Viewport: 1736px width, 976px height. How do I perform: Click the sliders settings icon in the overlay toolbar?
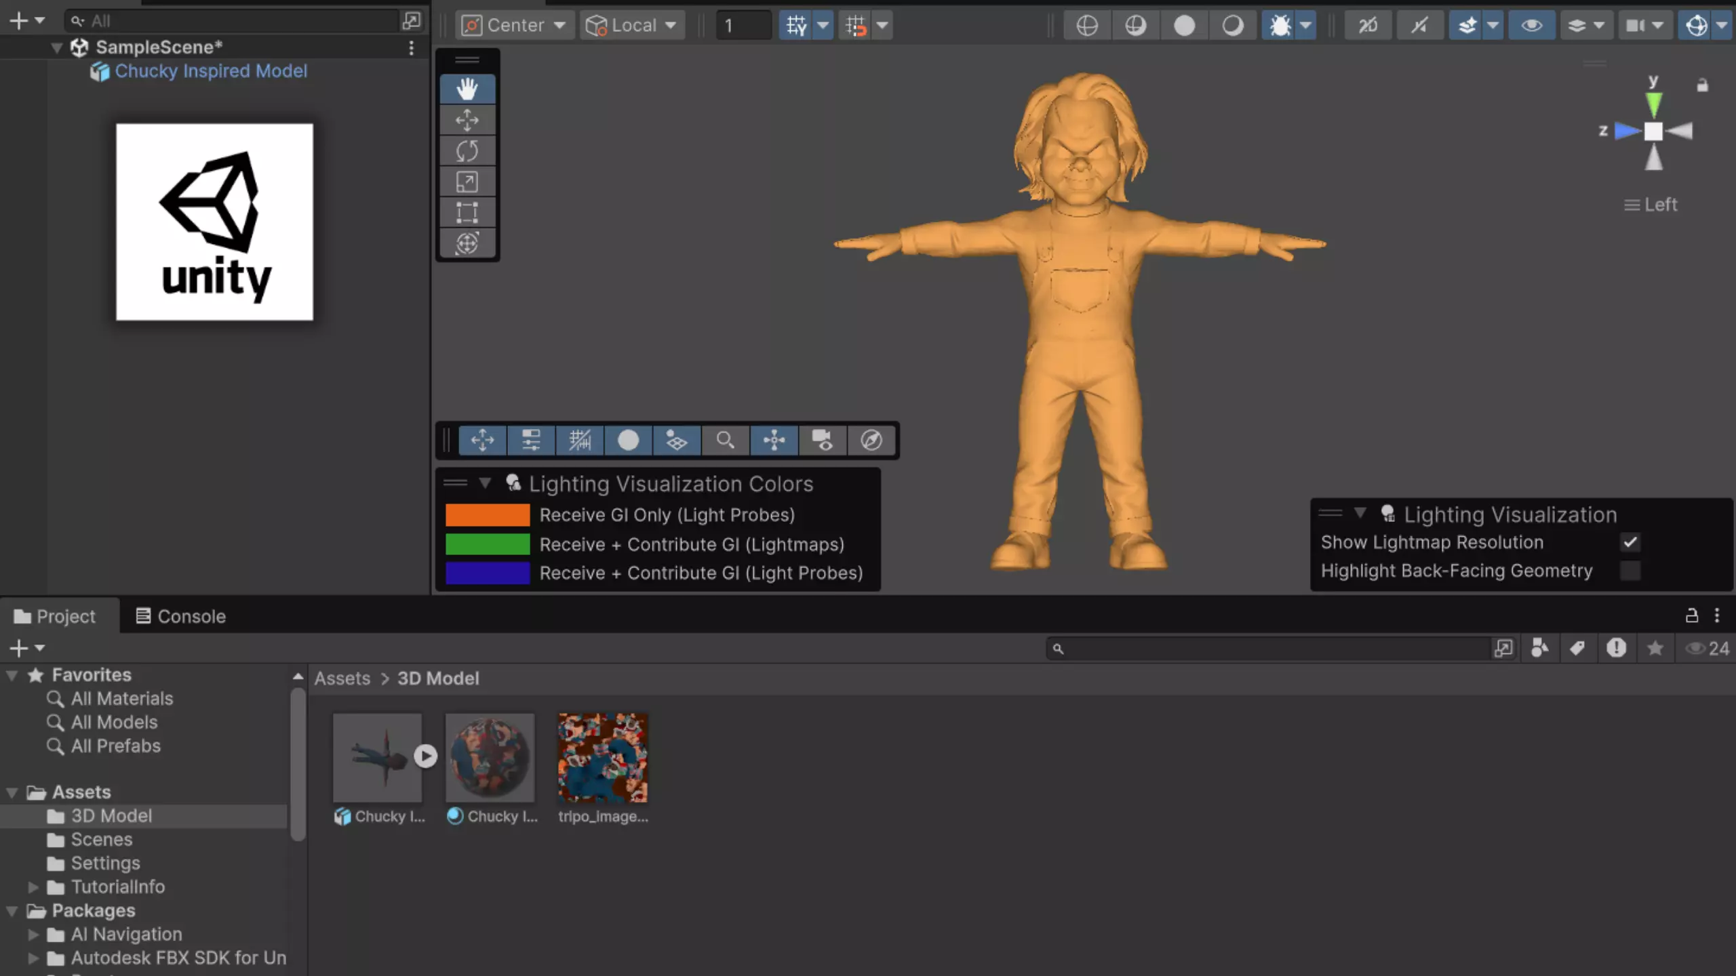531,440
